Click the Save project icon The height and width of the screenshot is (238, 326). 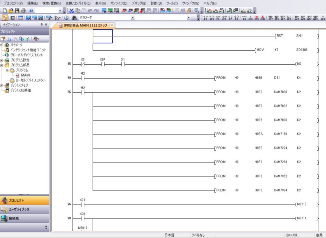(17, 11)
